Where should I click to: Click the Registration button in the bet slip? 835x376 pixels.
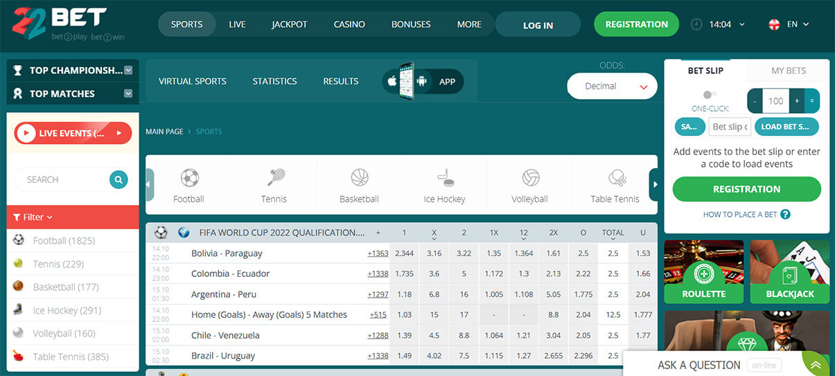[746, 189]
